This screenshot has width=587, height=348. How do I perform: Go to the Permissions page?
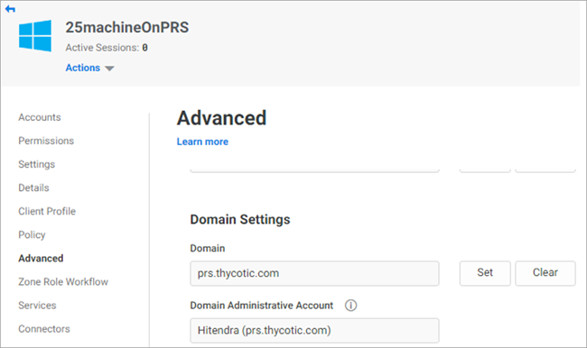pos(46,141)
